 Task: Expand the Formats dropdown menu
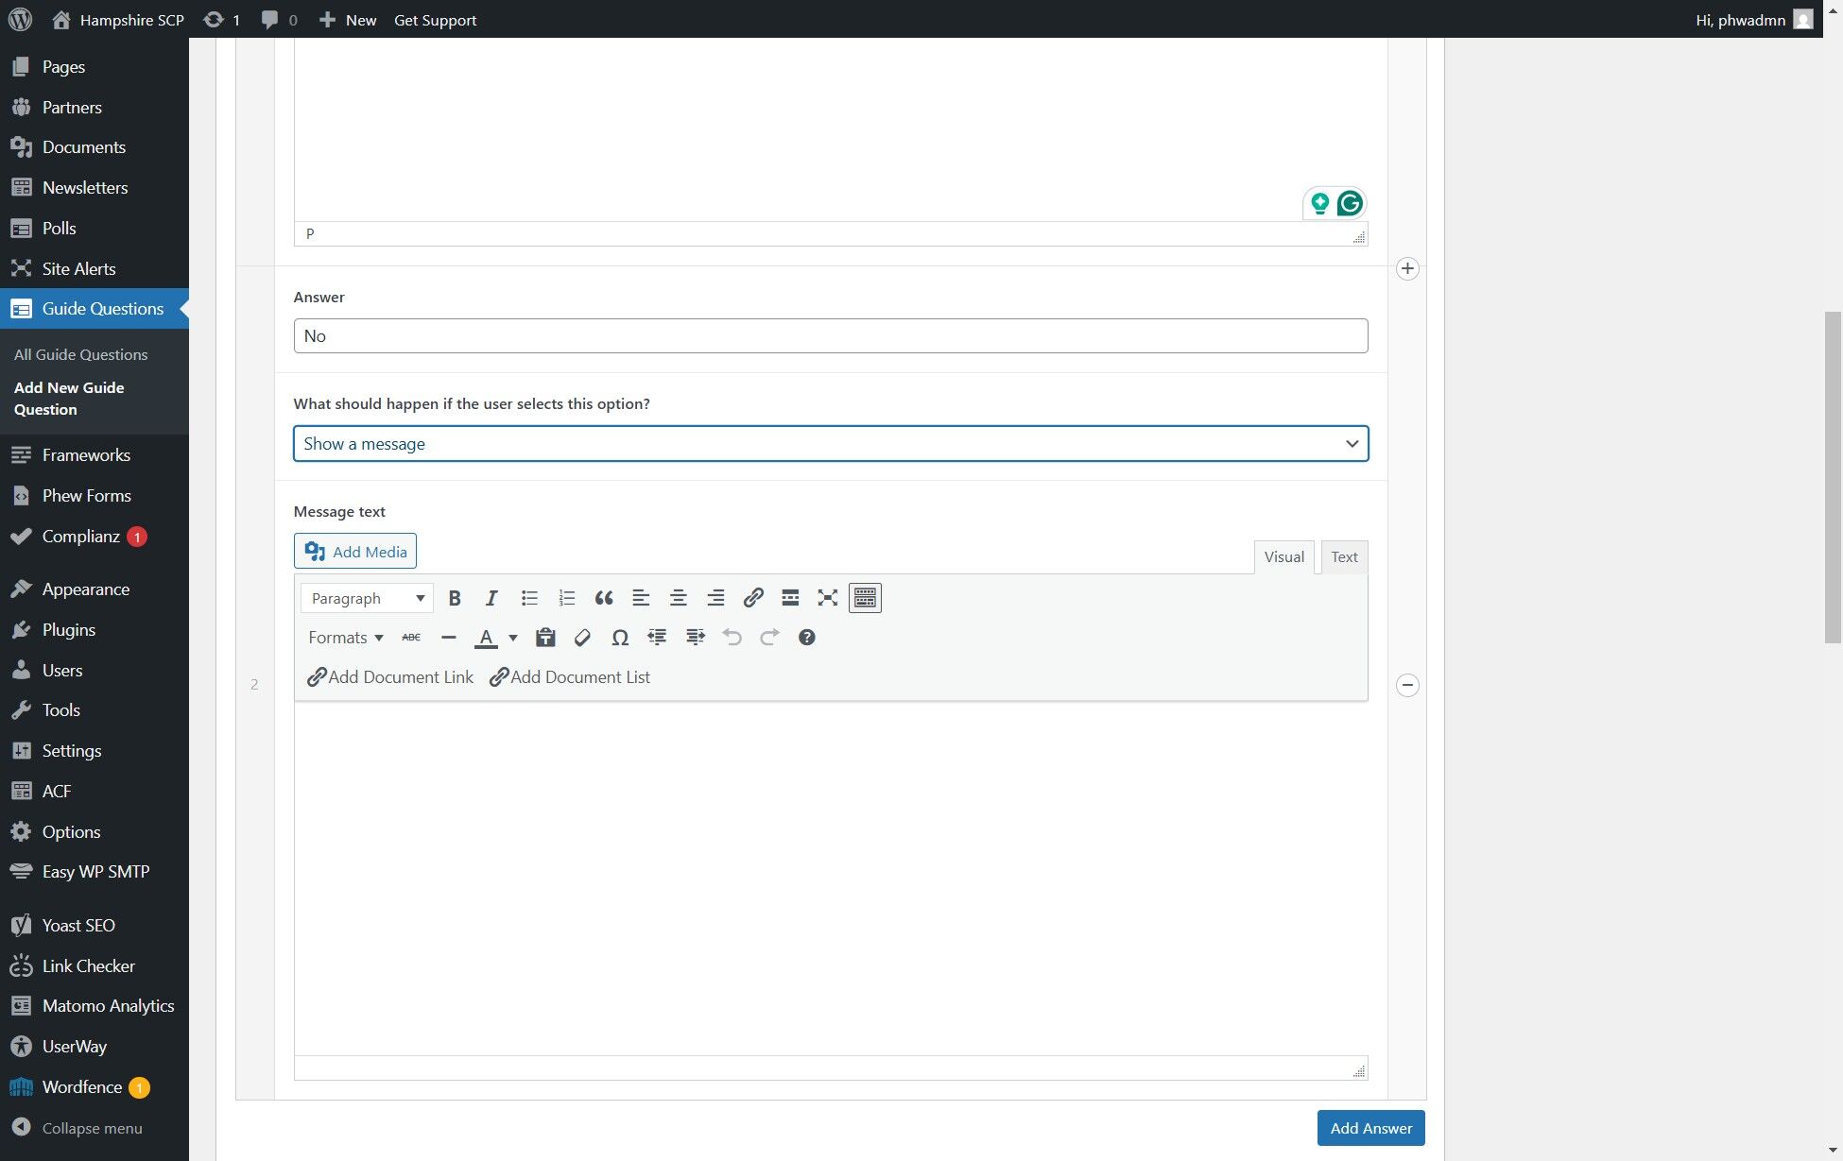pyautogui.click(x=345, y=638)
